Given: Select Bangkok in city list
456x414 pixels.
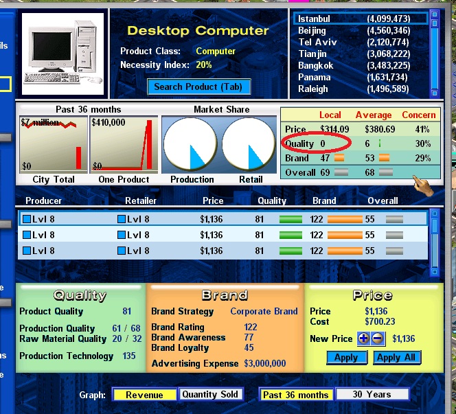Looking at the screenshot, I should point(361,65).
